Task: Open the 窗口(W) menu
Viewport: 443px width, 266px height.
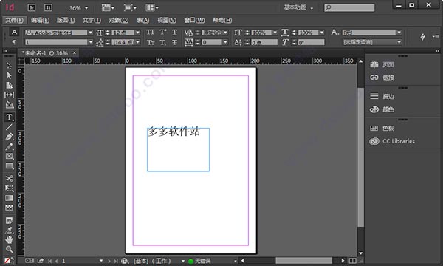Action: click(x=194, y=21)
